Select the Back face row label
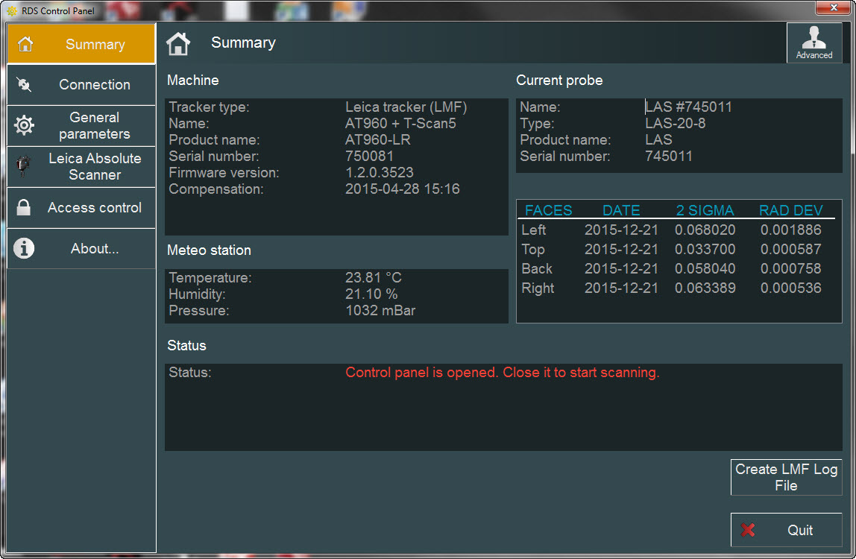The height and width of the screenshot is (559, 856). pyautogui.click(x=537, y=268)
